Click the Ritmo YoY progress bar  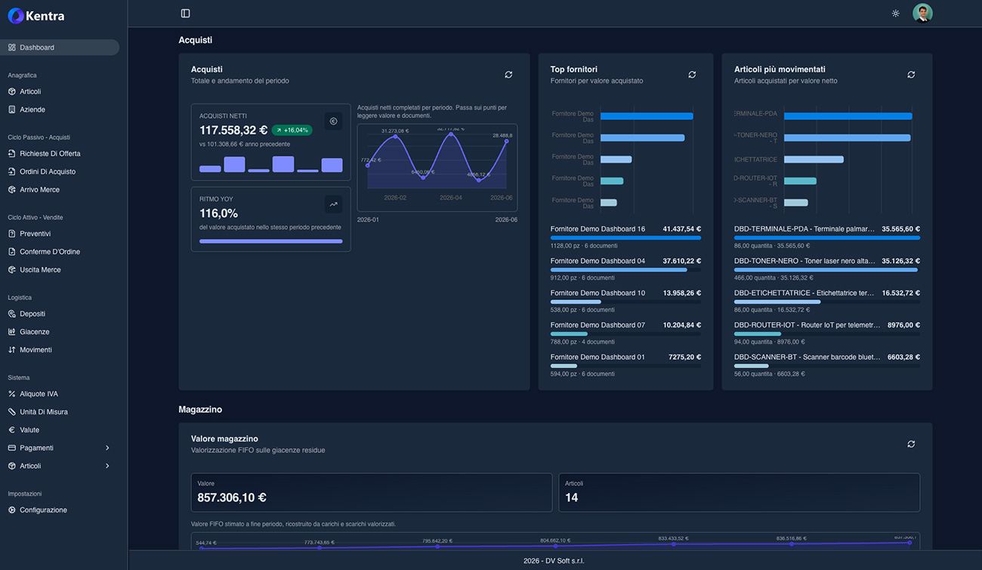pyautogui.click(x=270, y=242)
